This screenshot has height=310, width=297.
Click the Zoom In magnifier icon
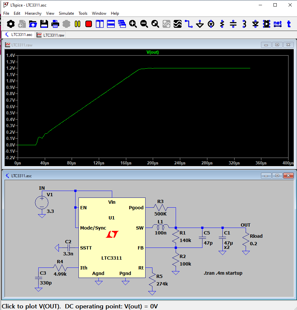click(133, 24)
